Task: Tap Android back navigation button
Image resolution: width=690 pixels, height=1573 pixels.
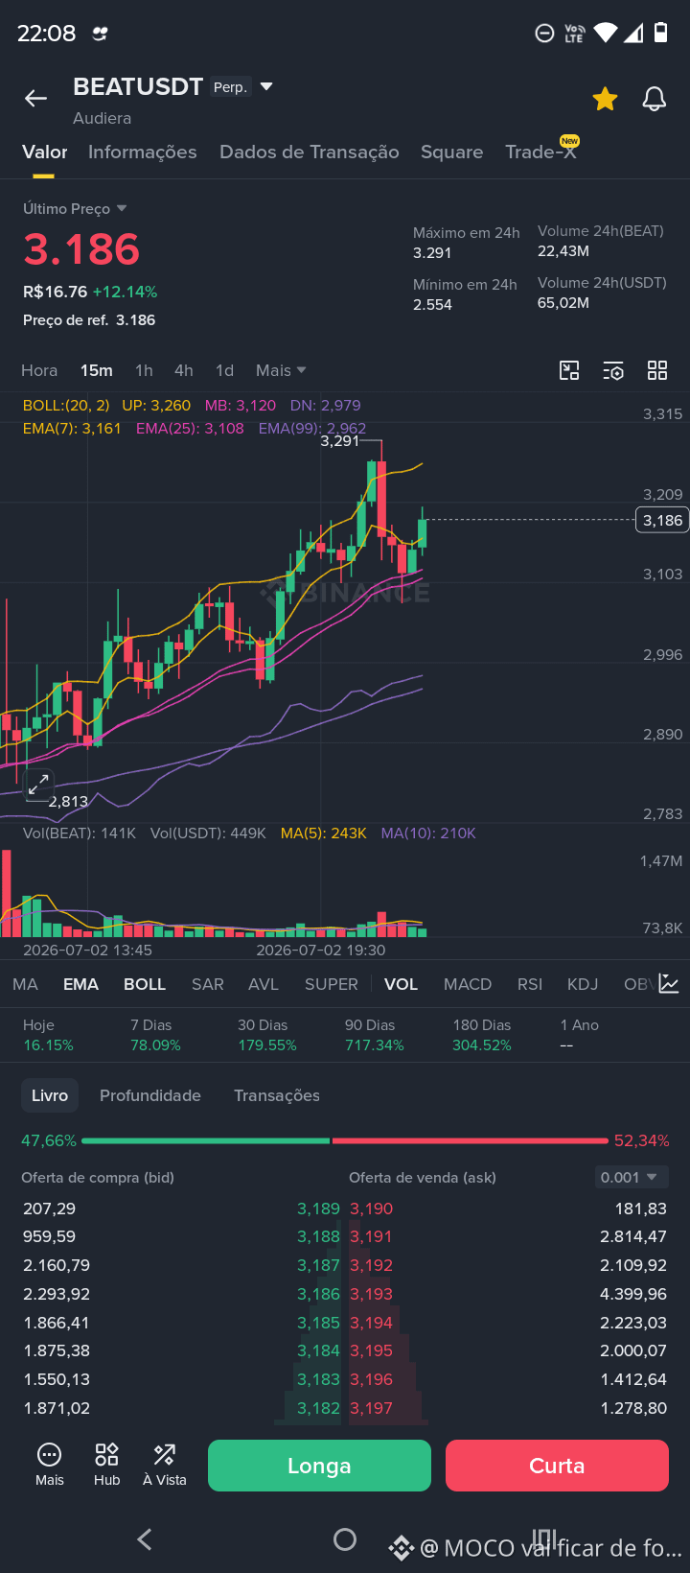Action: pos(145,1539)
